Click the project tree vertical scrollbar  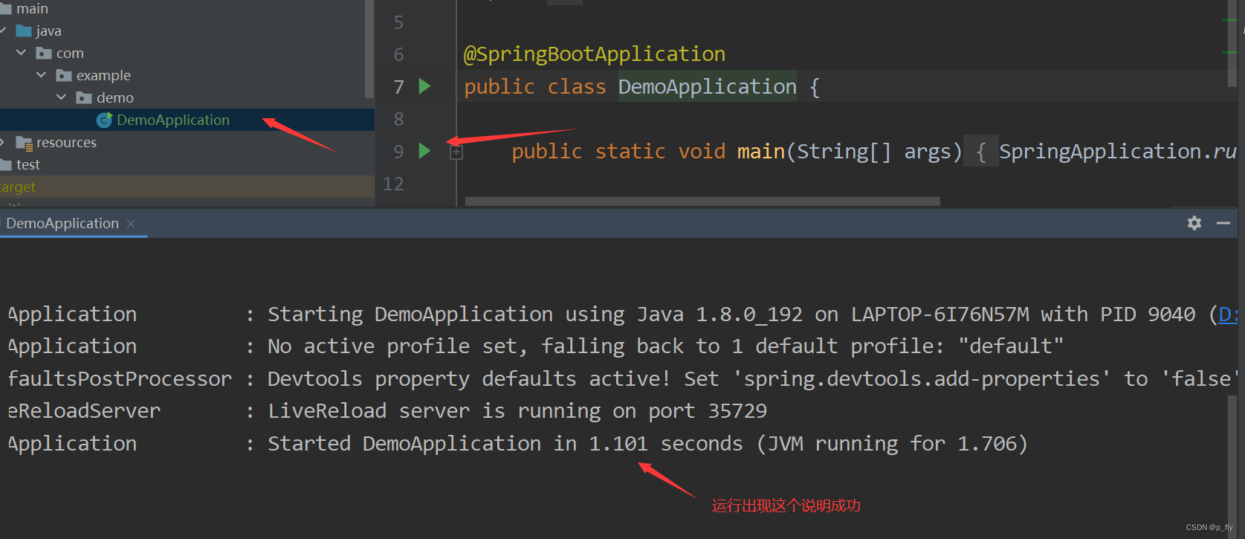click(x=369, y=49)
